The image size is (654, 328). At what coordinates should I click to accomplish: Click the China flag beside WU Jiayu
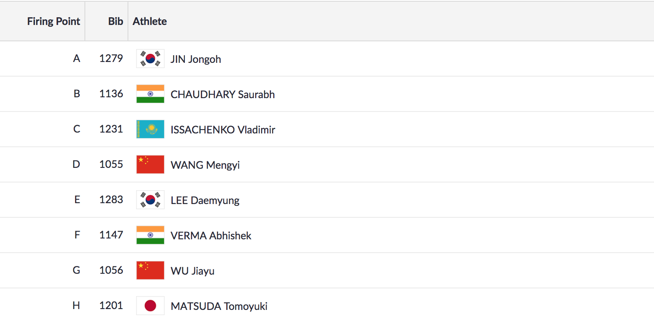click(150, 270)
